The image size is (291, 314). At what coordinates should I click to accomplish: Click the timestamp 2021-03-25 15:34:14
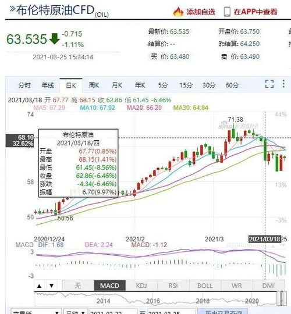tap(63, 57)
